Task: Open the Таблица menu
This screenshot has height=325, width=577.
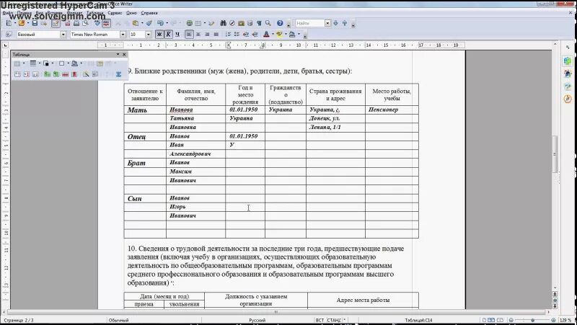Action: point(94,13)
